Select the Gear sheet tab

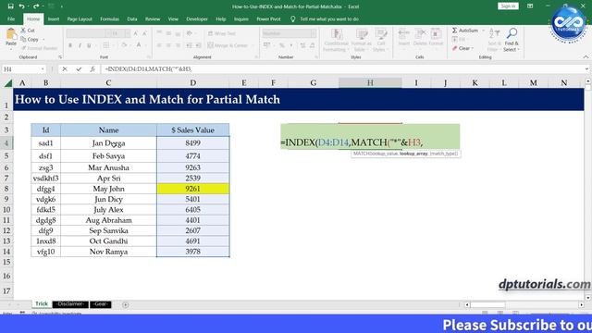101,304
